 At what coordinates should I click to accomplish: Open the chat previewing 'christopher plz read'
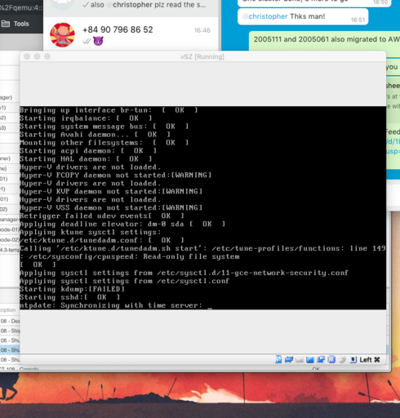131,7
